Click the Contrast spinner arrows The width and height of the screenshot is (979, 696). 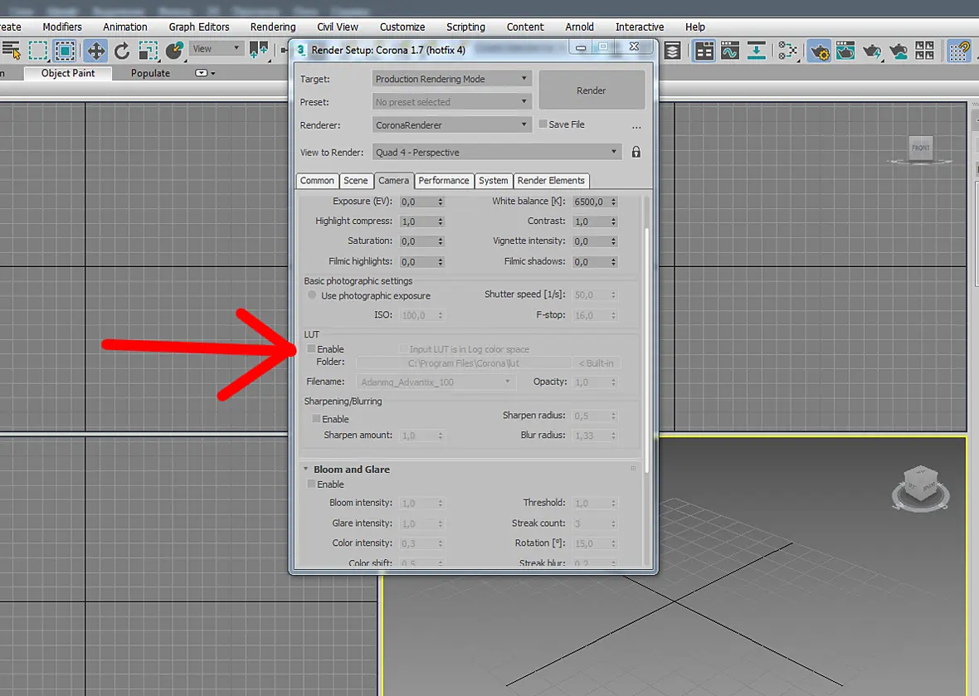click(x=614, y=221)
